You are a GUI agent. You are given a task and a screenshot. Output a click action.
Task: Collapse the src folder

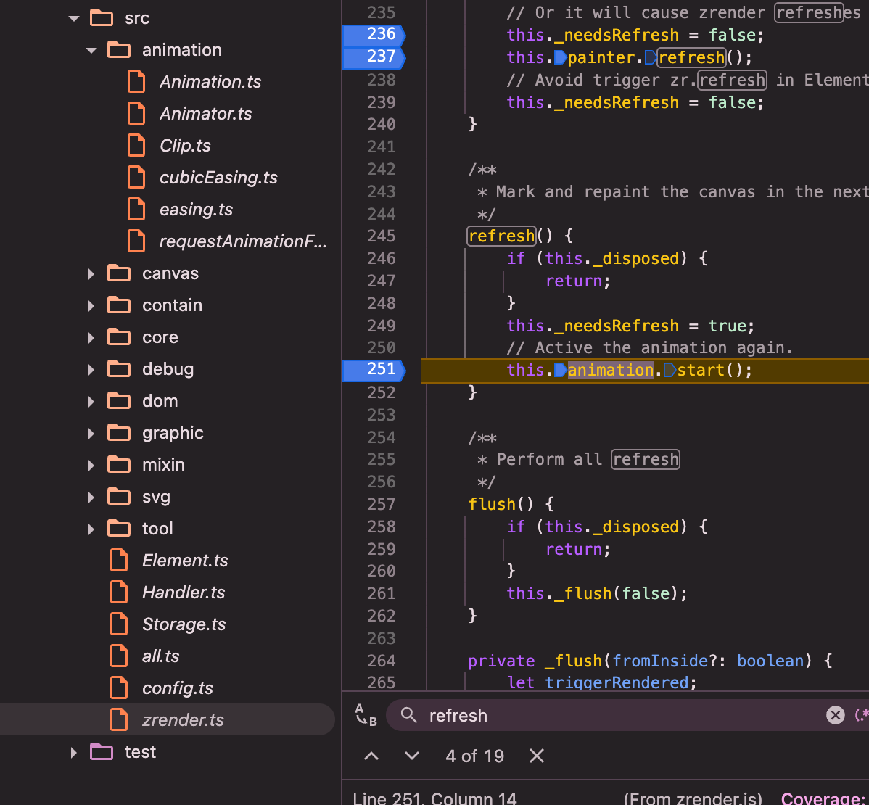pyautogui.click(x=74, y=18)
